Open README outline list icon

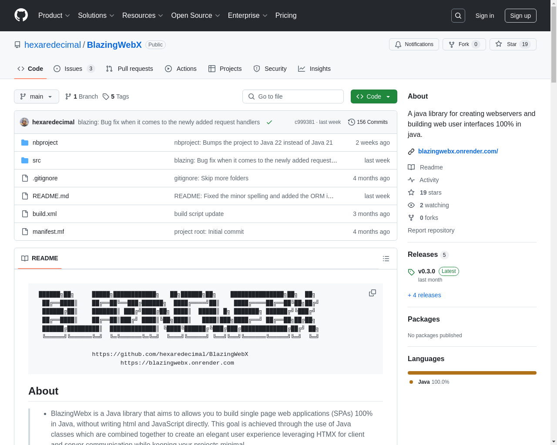click(x=386, y=259)
